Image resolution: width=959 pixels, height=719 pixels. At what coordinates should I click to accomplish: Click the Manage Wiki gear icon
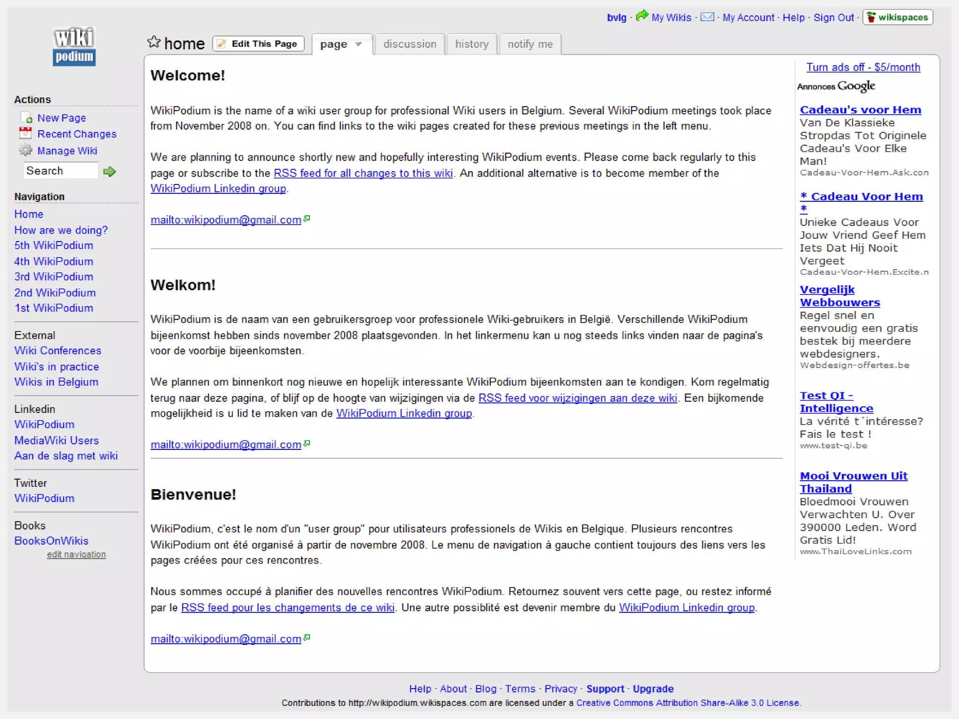[25, 150]
